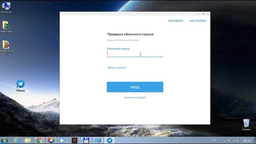Select the first Новая папка desktop folder
Viewport: 256px width, 144px height.
coord(6,27)
